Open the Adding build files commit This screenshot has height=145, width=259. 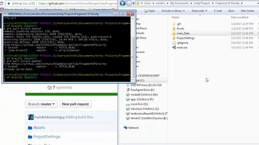coord(79,117)
